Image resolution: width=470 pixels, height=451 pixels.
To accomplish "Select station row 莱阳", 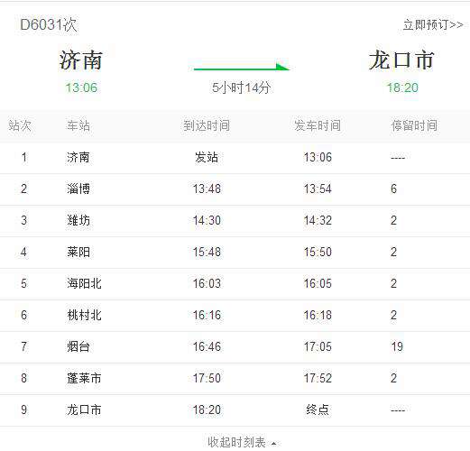I will pos(235,253).
